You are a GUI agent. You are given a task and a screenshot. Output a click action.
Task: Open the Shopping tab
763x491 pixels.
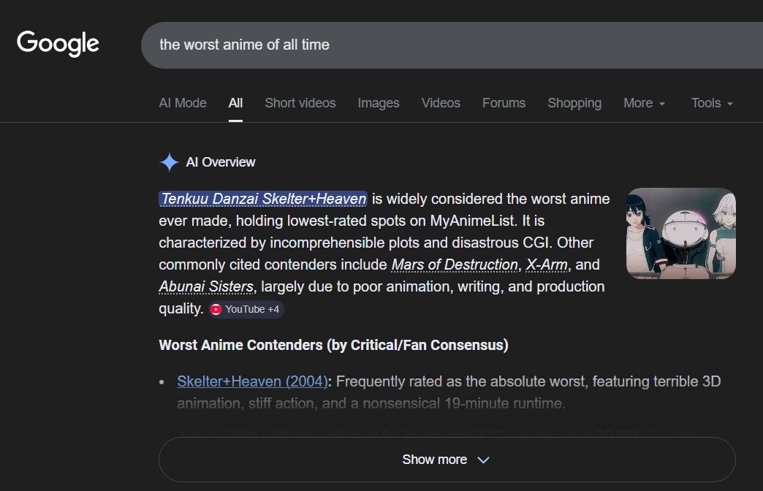tap(574, 103)
